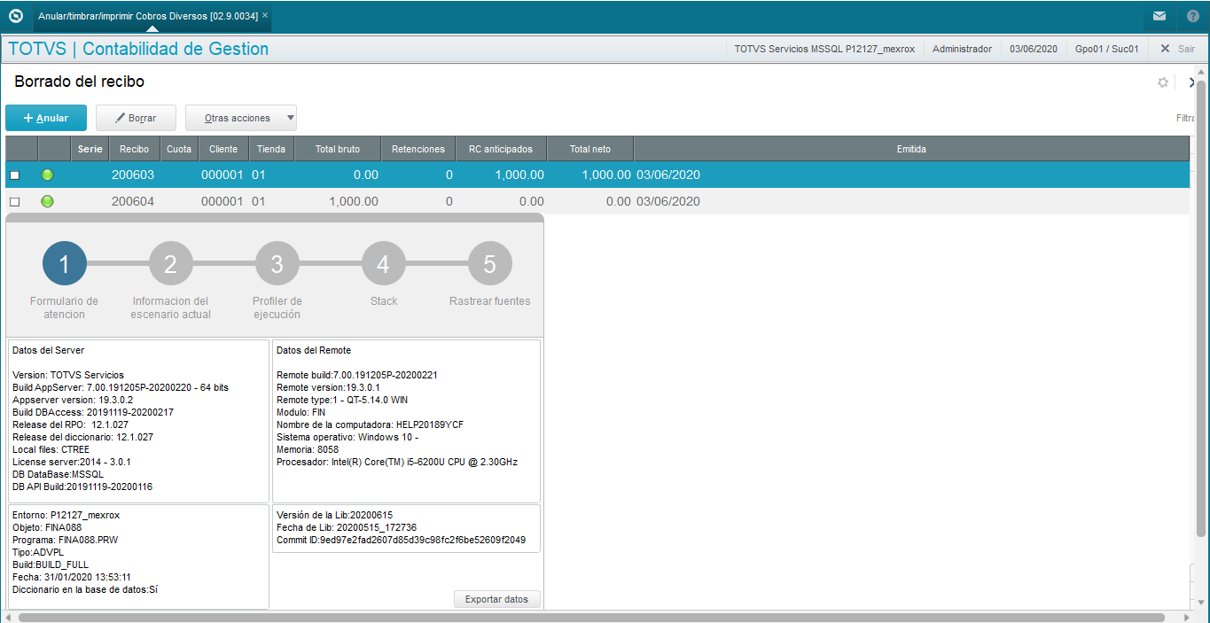Click the Programa: FINA088.PRW line
This screenshot has height=623, width=1210.
(x=65, y=540)
